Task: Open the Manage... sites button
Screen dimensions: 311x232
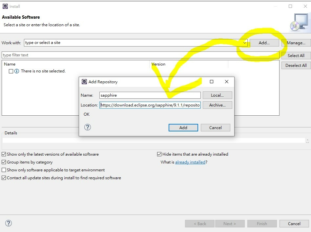Action: (296, 43)
